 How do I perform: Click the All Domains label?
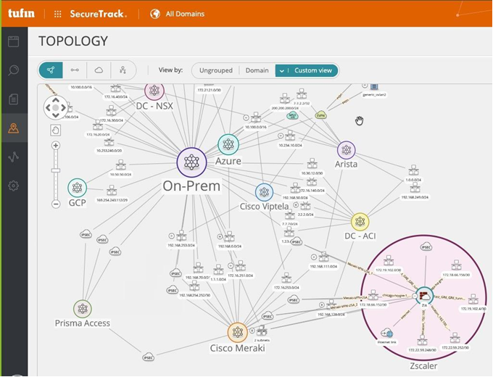[185, 14]
